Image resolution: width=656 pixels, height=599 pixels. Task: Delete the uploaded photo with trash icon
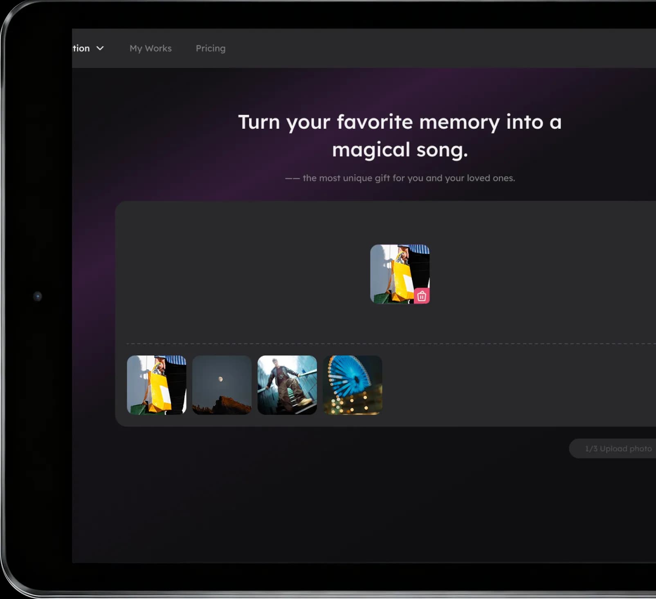click(x=422, y=296)
